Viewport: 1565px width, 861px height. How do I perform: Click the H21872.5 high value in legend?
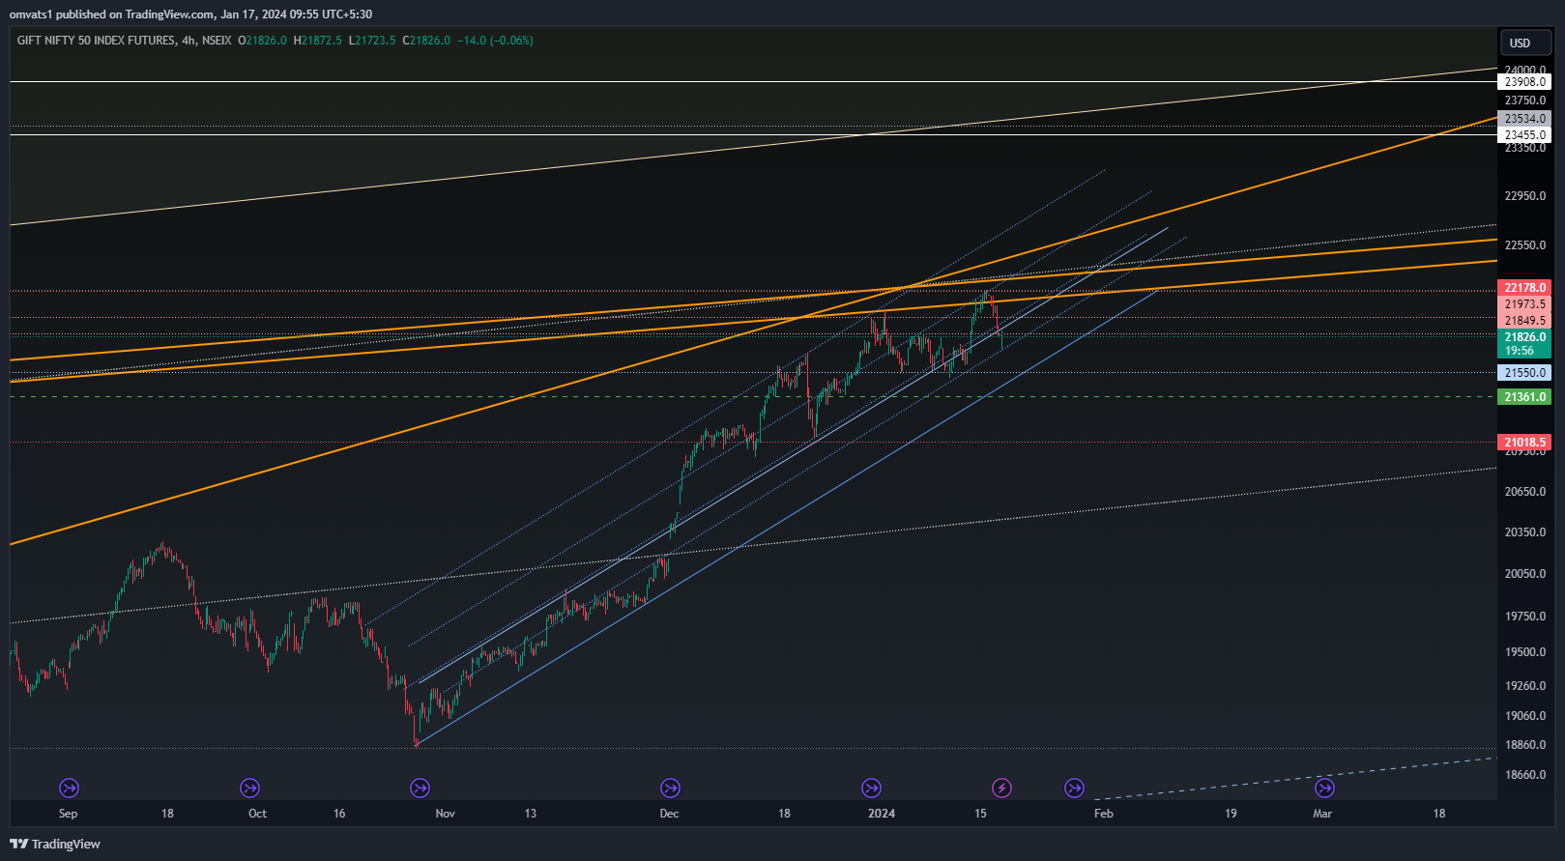tap(317, 41)
